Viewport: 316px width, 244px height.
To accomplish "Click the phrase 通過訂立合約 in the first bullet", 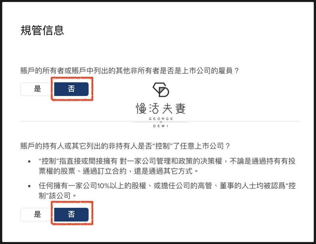I will [104, 171].
